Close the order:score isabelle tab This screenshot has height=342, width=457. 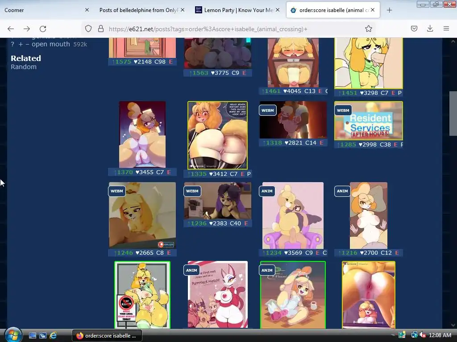373,10
